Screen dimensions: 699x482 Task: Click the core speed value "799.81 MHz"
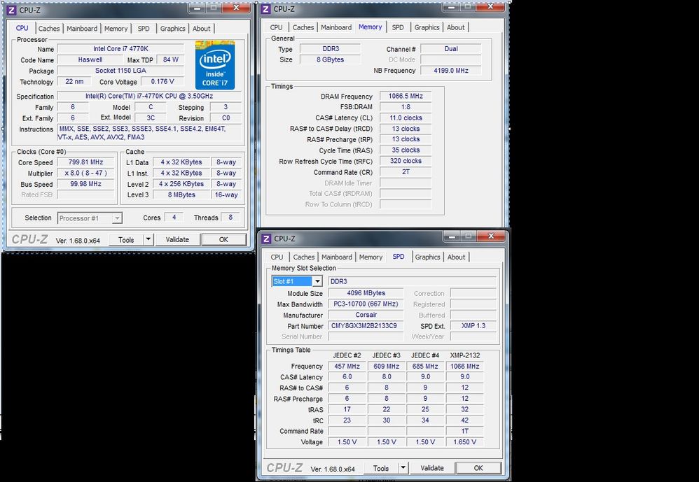coord(85,162)
